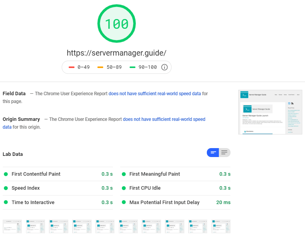Click the 20 ms value
The width and height of the screenshot is (305, 234).
pos(223,203)
